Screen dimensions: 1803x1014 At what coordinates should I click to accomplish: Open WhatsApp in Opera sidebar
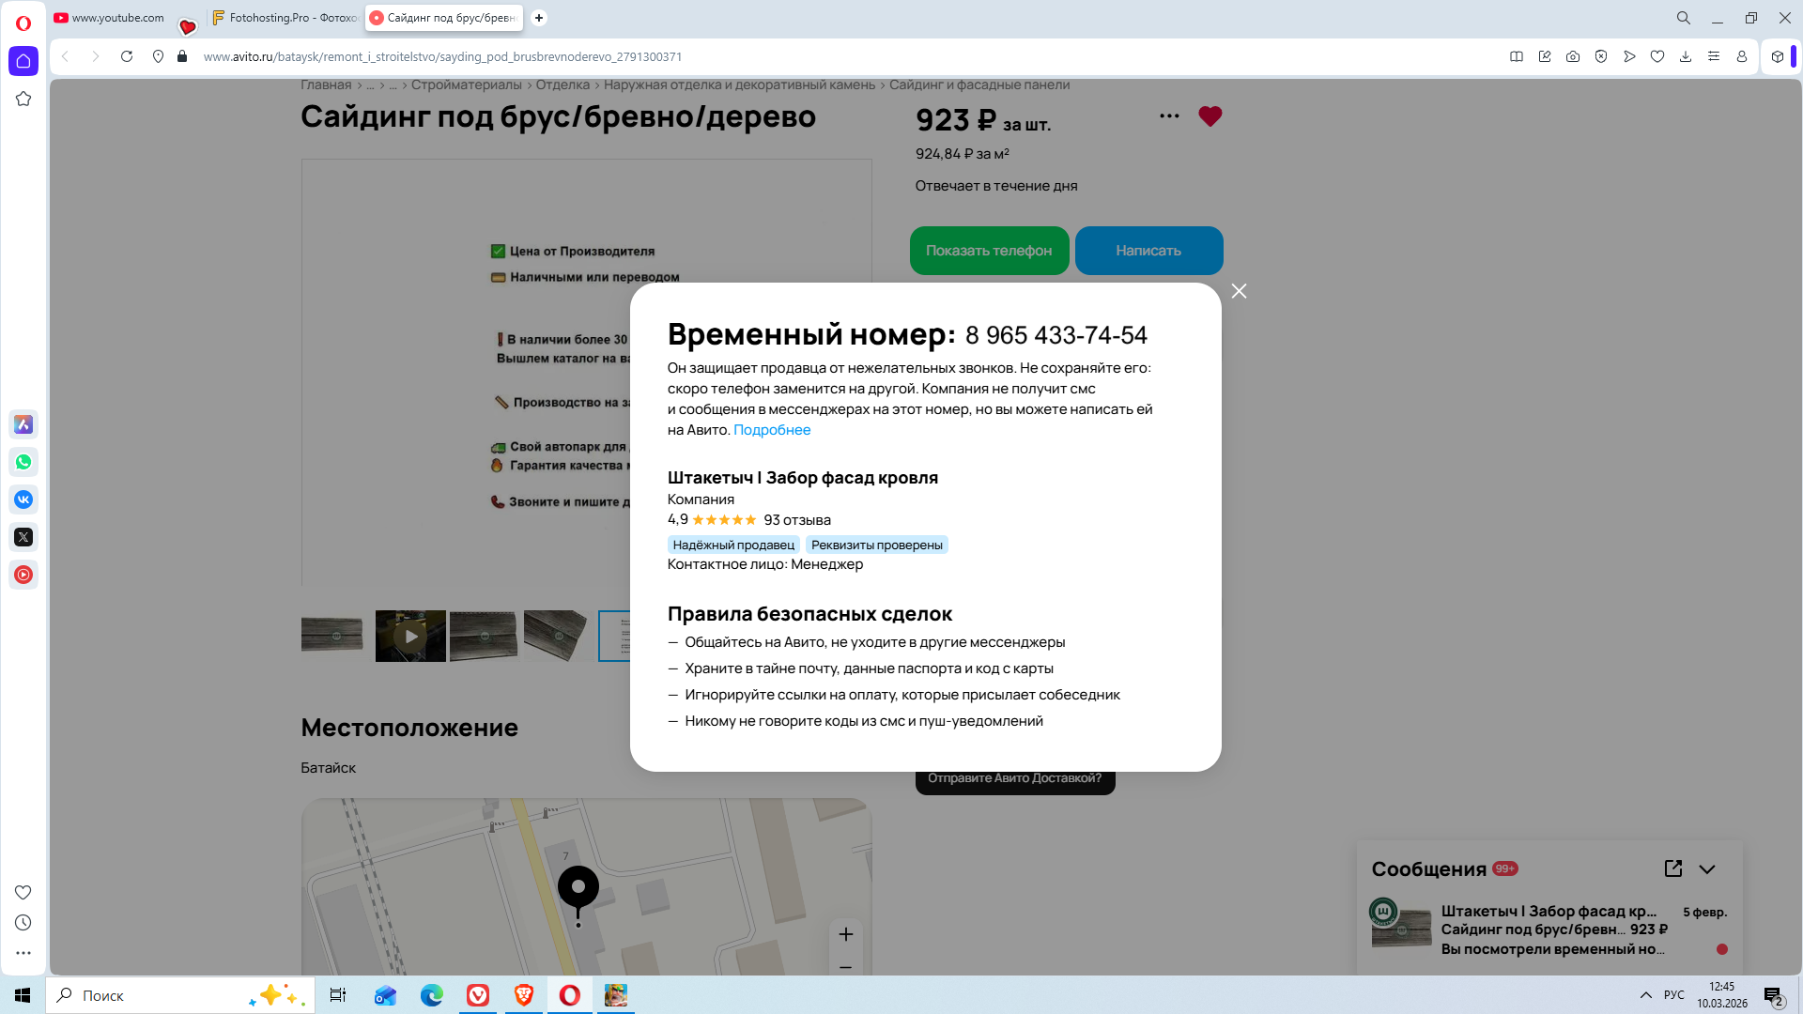pyautogui.click(x=23, y=462)
